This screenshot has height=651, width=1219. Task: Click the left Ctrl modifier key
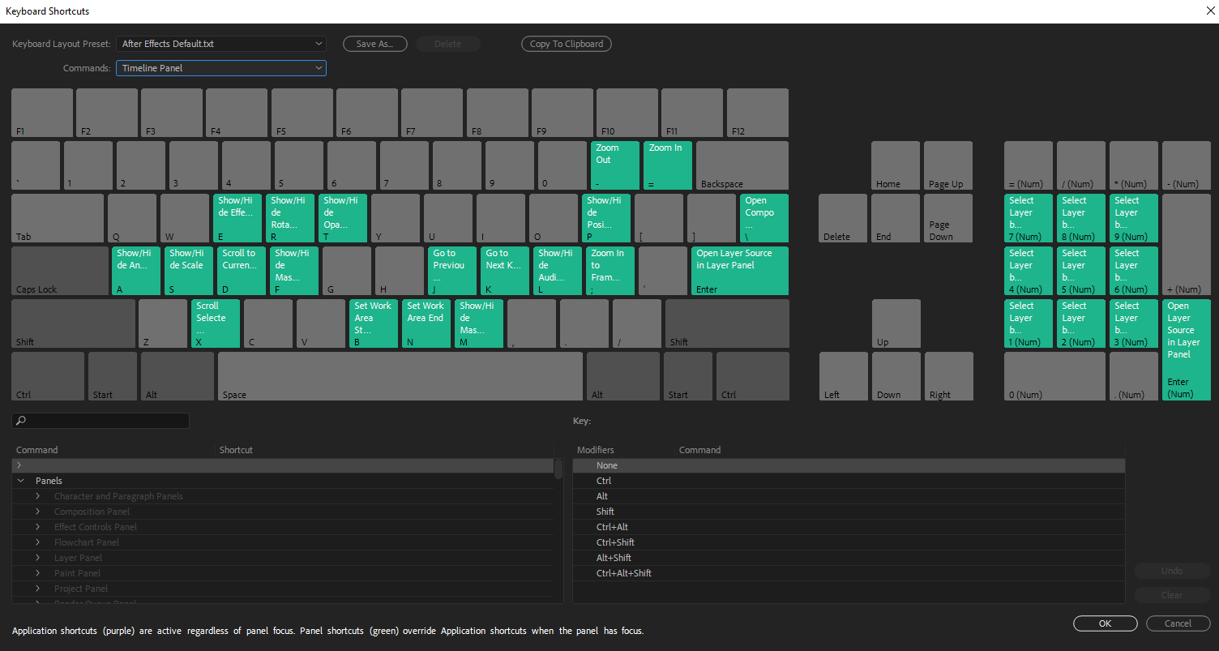48,376
